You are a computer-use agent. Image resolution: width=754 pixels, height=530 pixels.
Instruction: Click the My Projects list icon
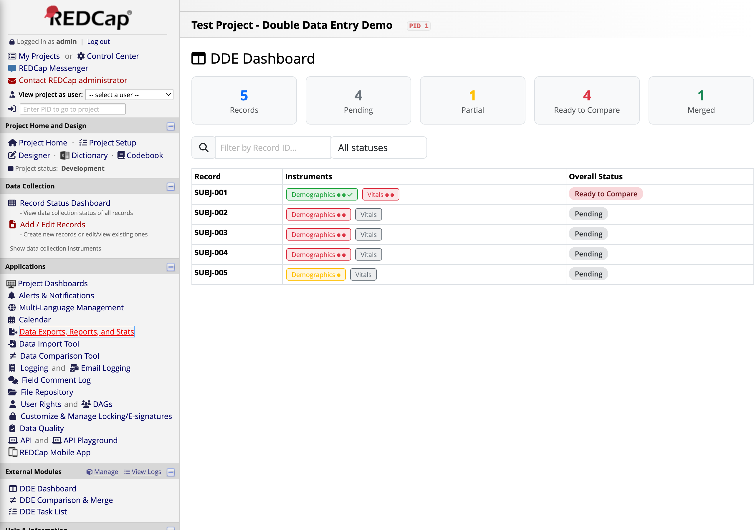coord(12,56)
